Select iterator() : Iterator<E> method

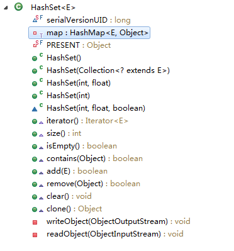coord(87,121)
